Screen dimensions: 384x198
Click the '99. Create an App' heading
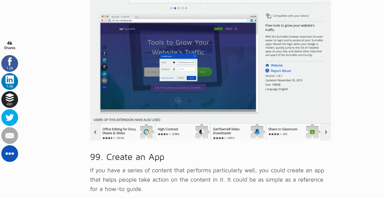click(x=127, y=157)
